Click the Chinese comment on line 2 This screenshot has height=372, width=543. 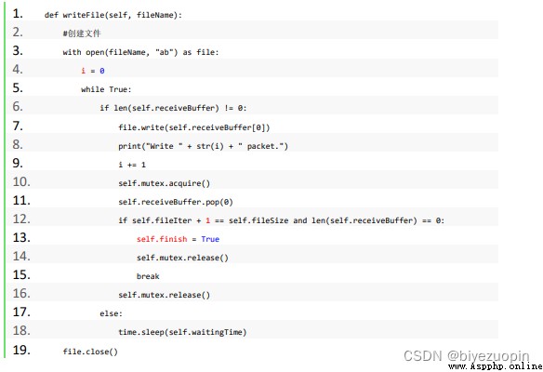click(82, 33)
